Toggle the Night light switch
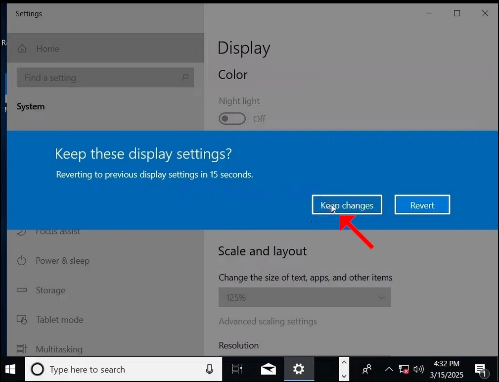This screenshot has height=382, width=499. point(232,119)
